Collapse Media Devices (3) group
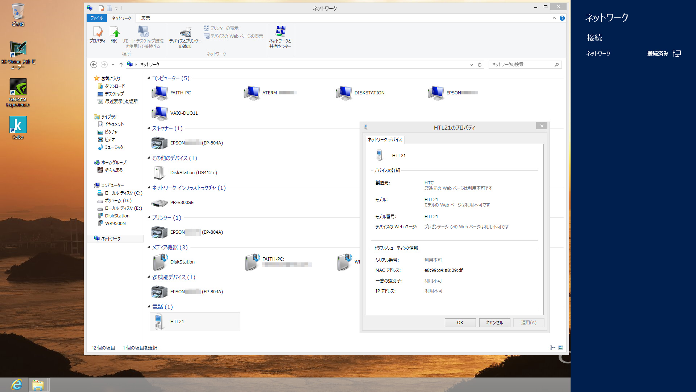The height and width of the screenshot is (392, 696). (149, 247)
